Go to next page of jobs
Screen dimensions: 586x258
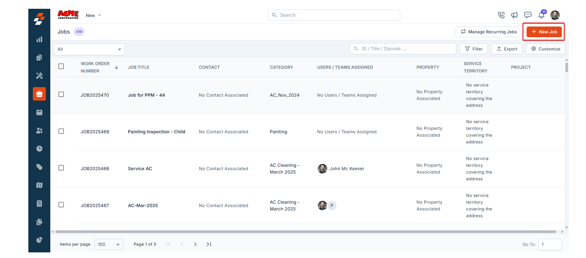(195, 244)
